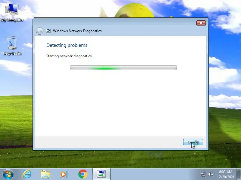Open the Windows Start menu
Screen dimensions: 241x180
click(8, 174)
